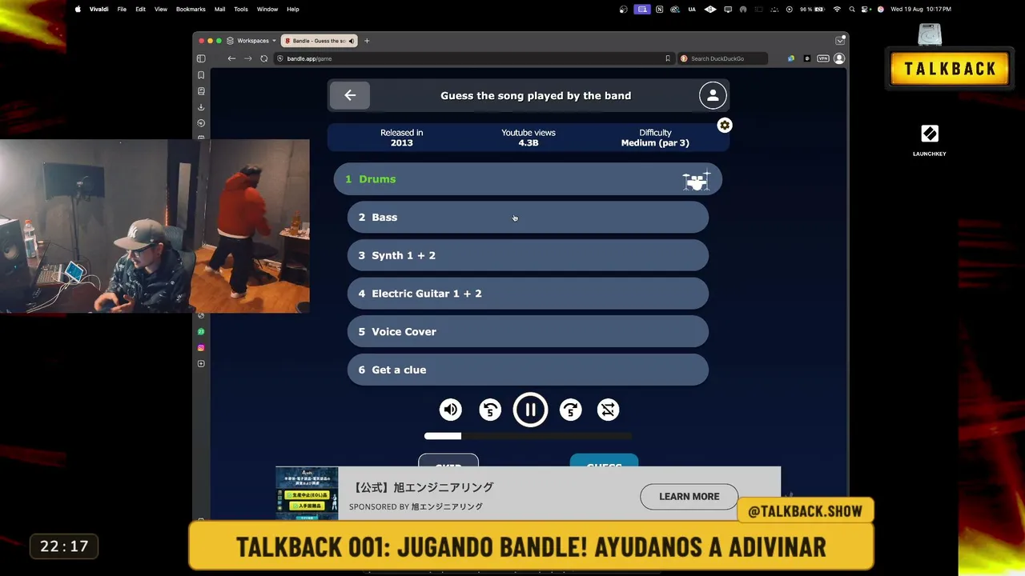The height and width of the screenshot is (576, 1025).
Task: Click the battery status indicator
Action: coord(813,10)
